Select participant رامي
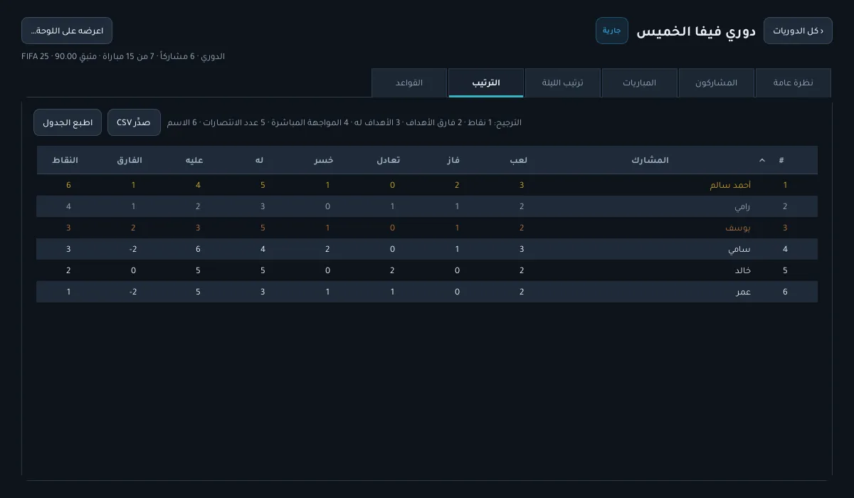 [x=742, y=206]
